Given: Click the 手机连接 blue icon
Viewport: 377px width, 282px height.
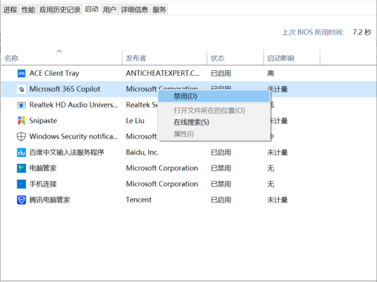Looking at the screenshot, I should pos(22,184).
